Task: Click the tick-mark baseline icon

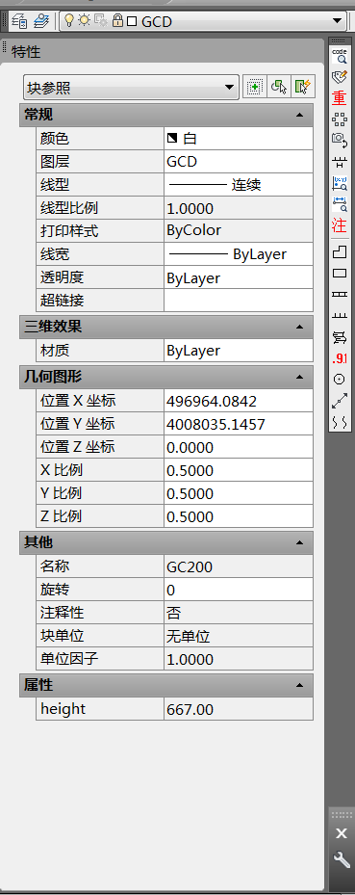Action: [x=339, y=316]
